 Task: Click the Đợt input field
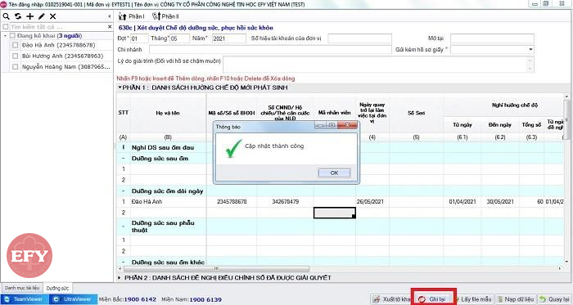(x=139, y=38)
